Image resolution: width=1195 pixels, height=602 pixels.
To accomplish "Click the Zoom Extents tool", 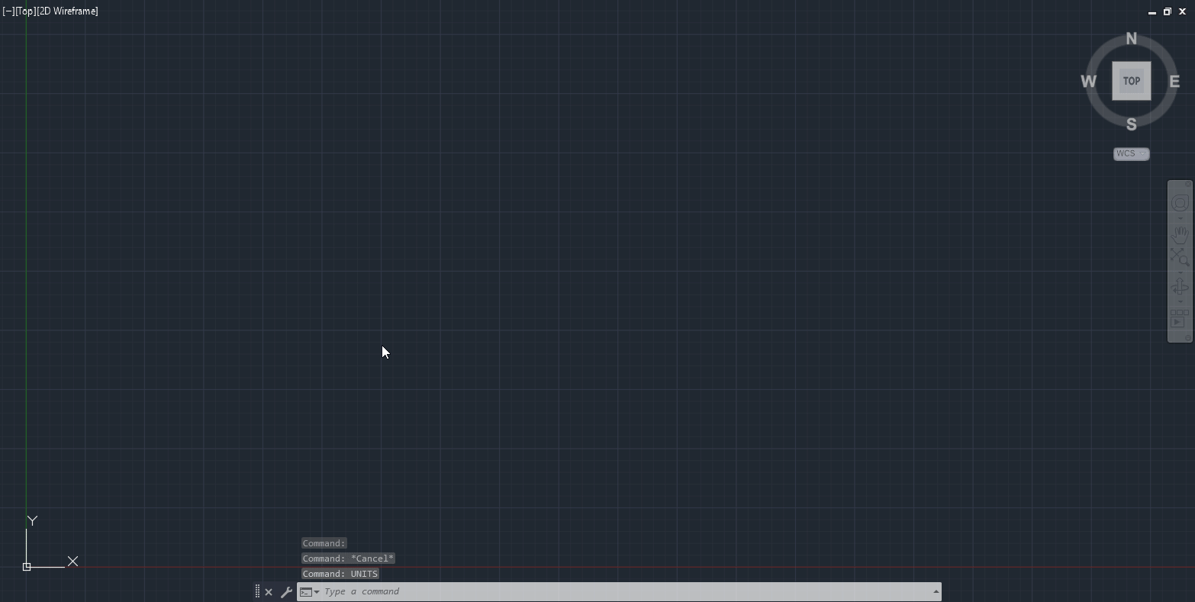I will click(1180, 256).
